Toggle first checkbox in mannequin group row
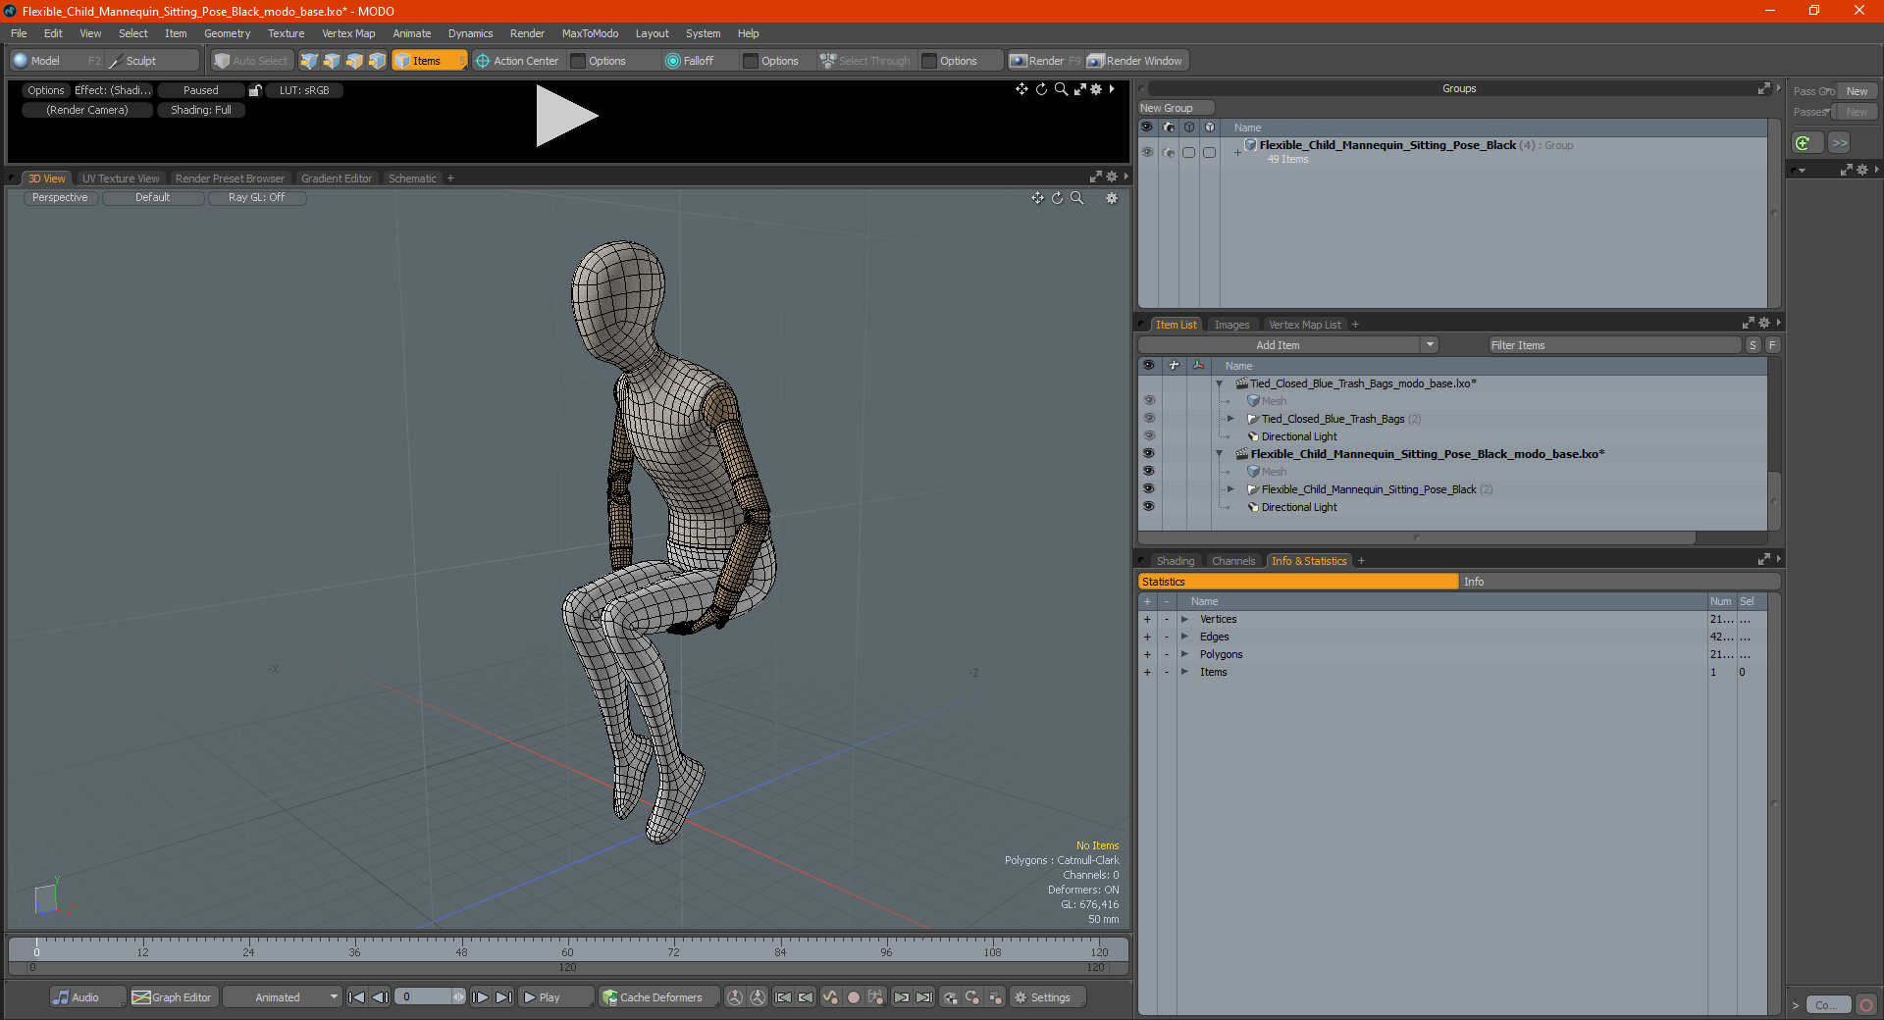Screen dimensions: 1884x1020 point(1188,152)
